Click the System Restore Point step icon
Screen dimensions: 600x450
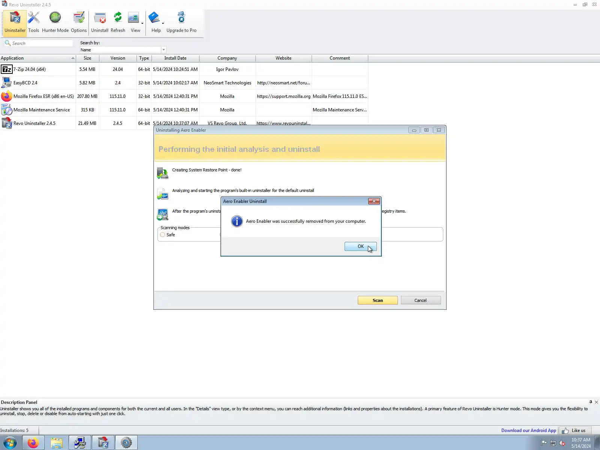pos(162,173)
